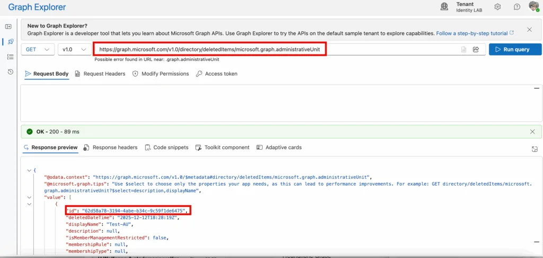Switch to the Code snippets tab
Screen dimensions: 543x258
[x=167, y=148]
